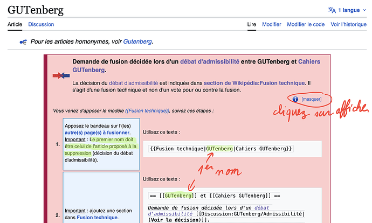Click the homonymie disambiguation icon
Viewport: 372px width, 223px height.
[23, 42]
